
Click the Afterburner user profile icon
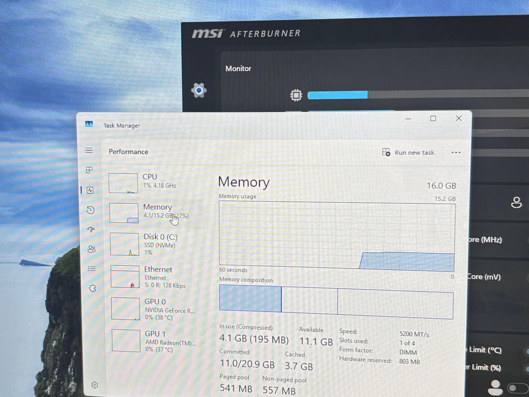click(x=516, y=202)
